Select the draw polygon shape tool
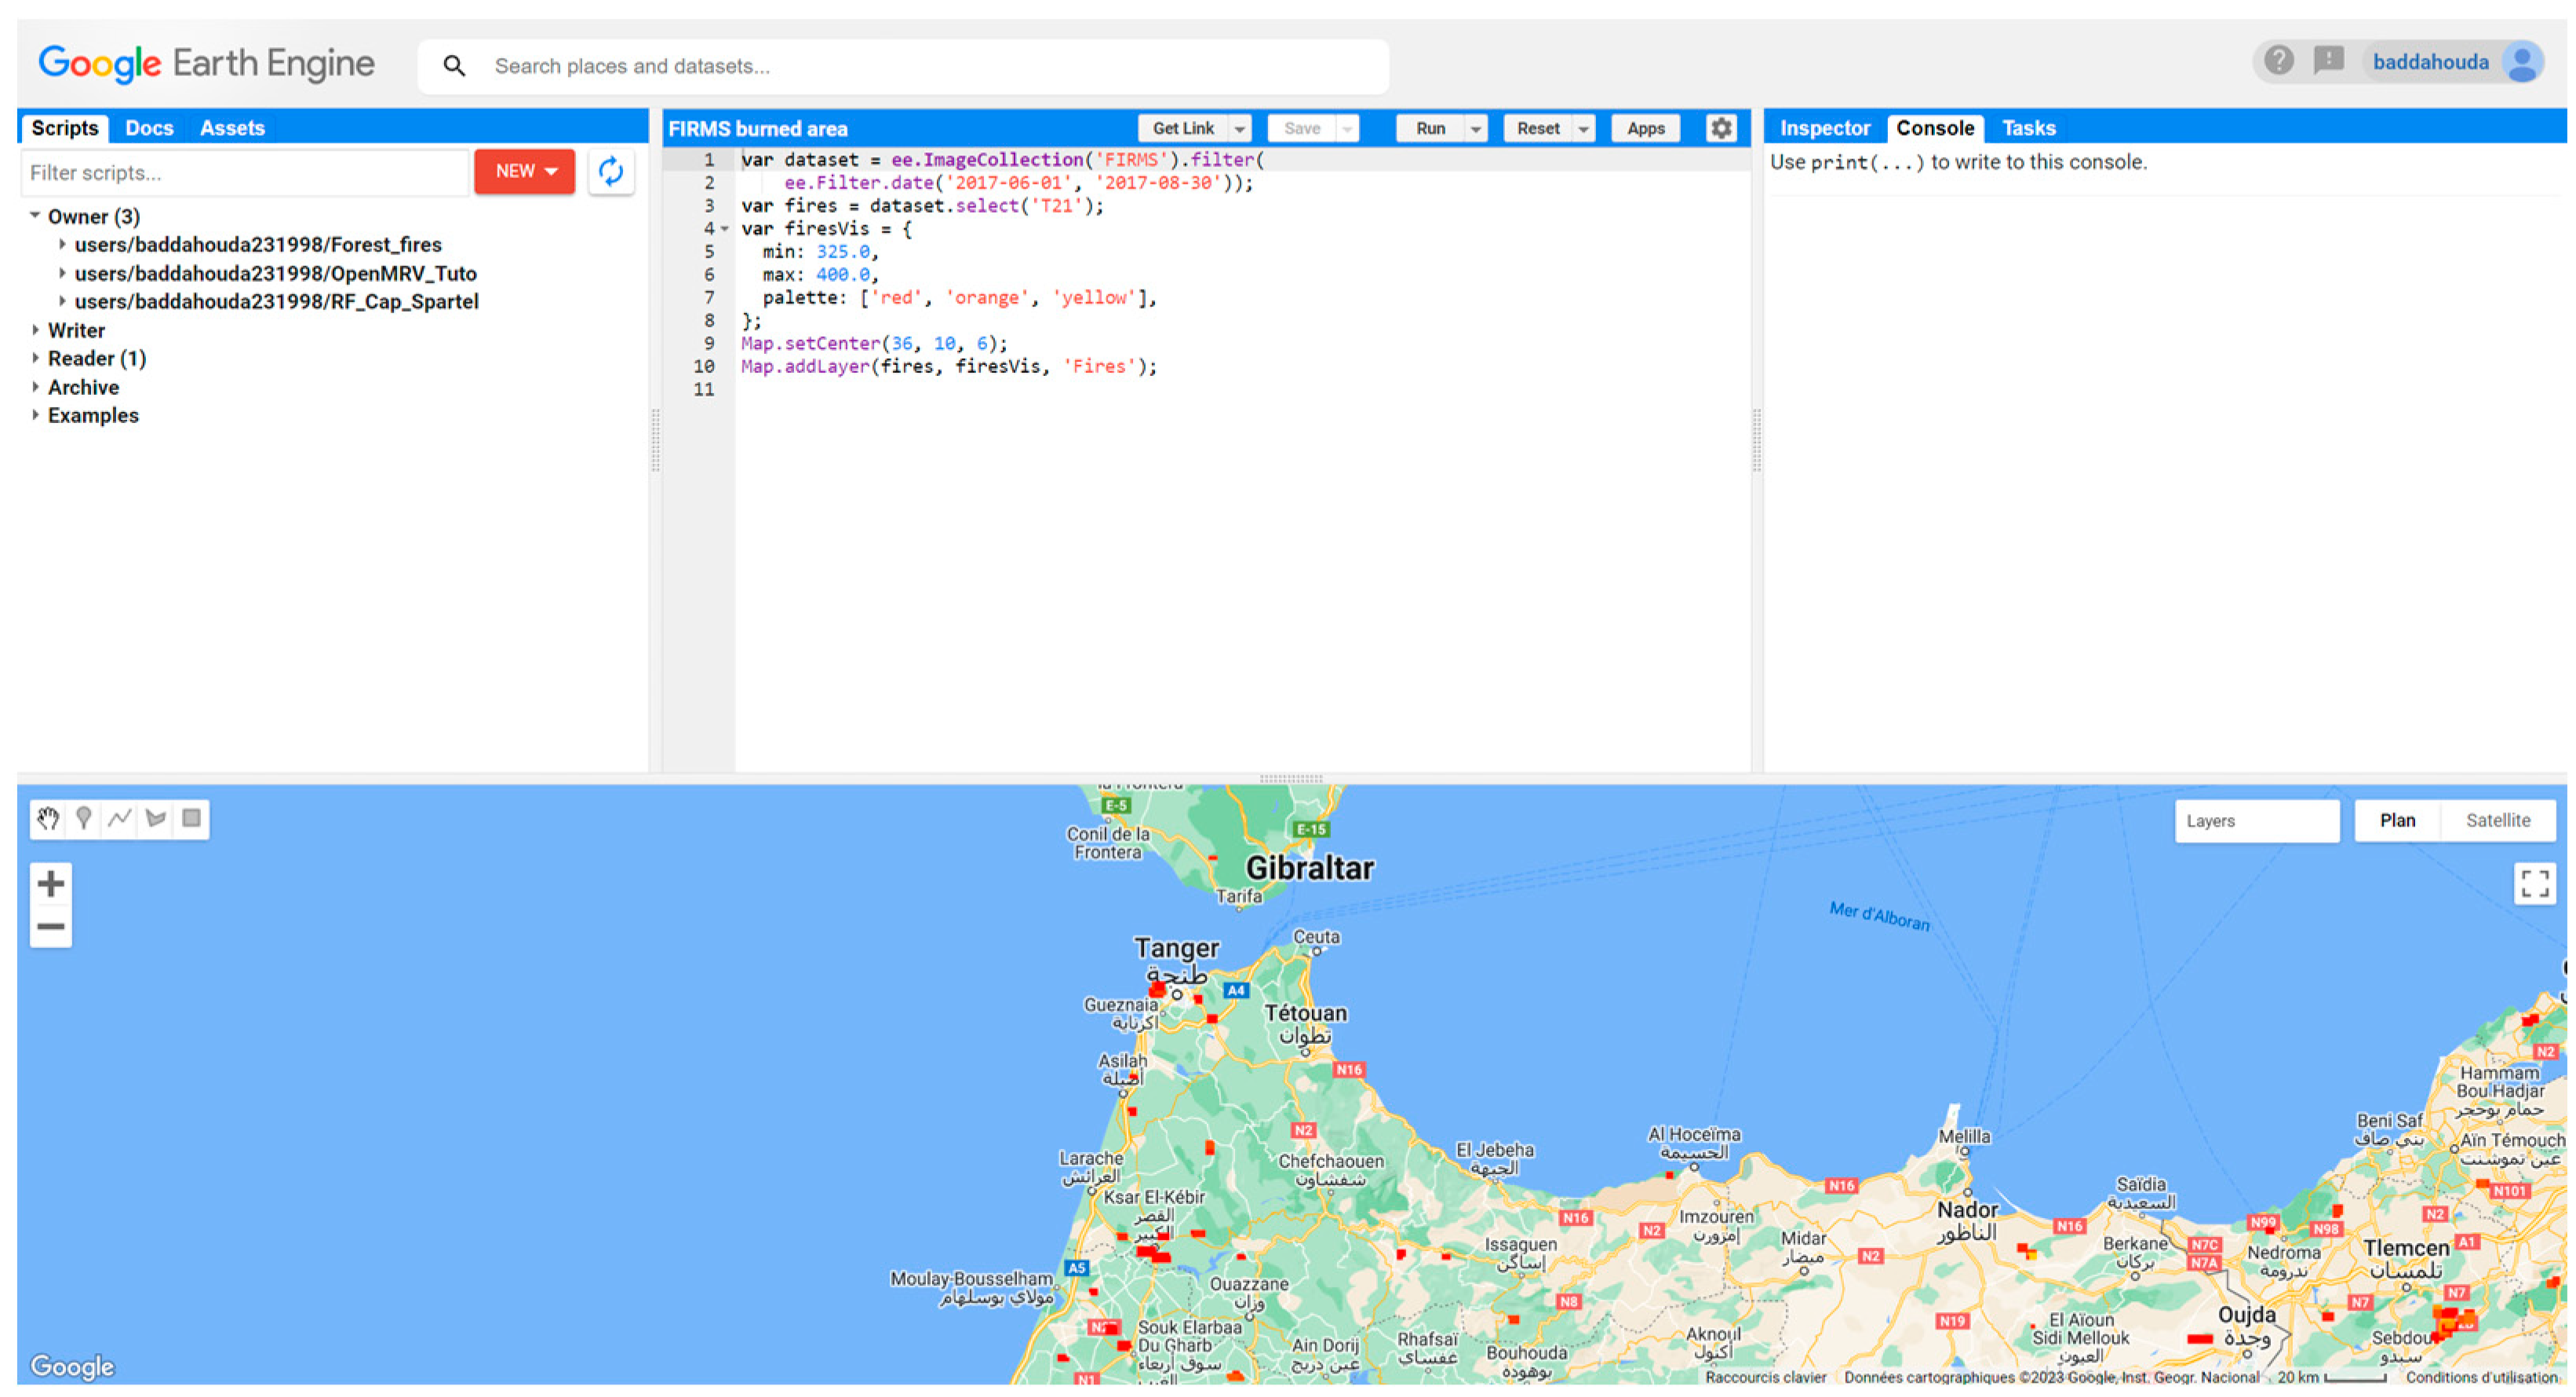The image size is (2576, 1397). pos(156,819)
